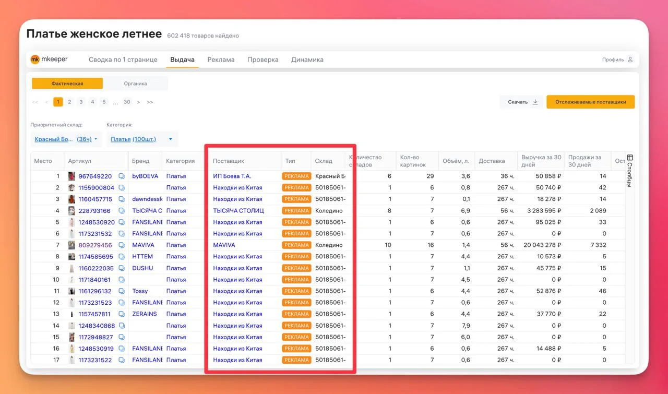Open the Профиль user menu

[617, 59]
